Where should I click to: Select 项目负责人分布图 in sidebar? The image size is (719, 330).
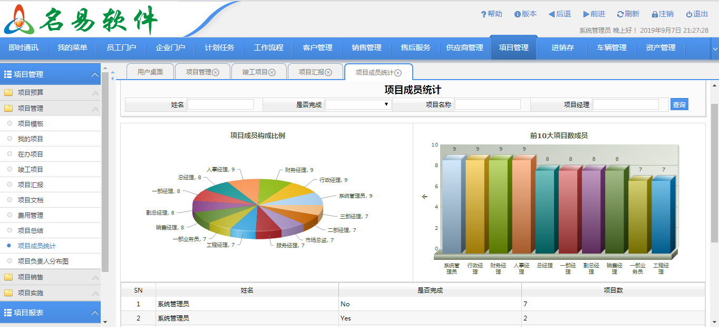[x=43, y=261]
